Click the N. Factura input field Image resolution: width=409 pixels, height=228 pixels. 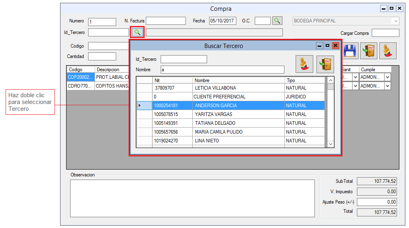(166, 21)
